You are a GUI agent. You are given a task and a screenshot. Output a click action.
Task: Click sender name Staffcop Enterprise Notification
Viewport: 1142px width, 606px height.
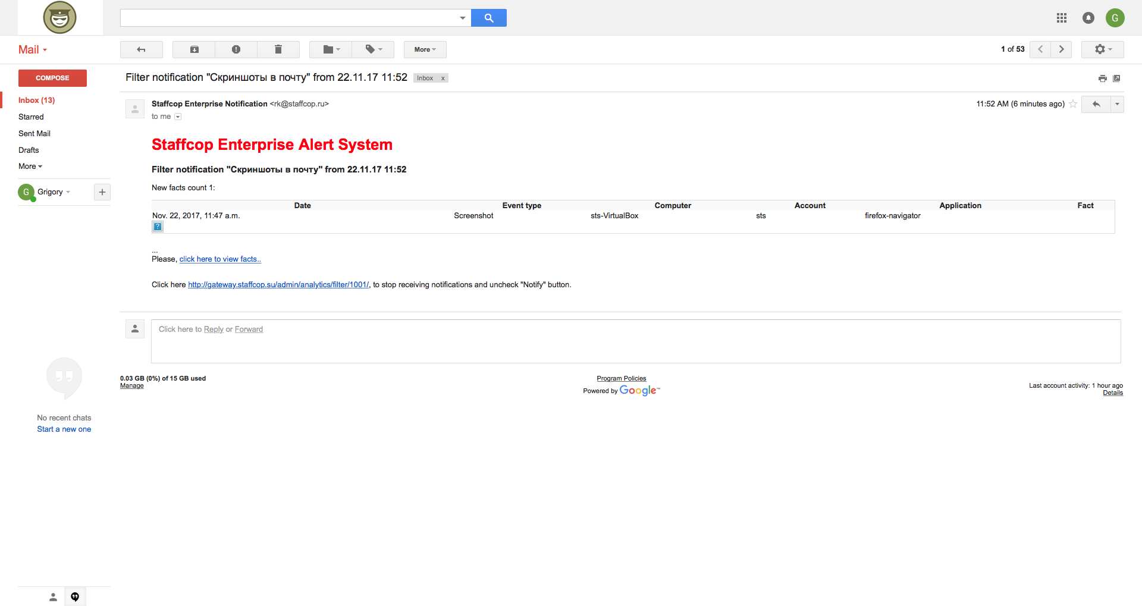(x=209, y=104)
